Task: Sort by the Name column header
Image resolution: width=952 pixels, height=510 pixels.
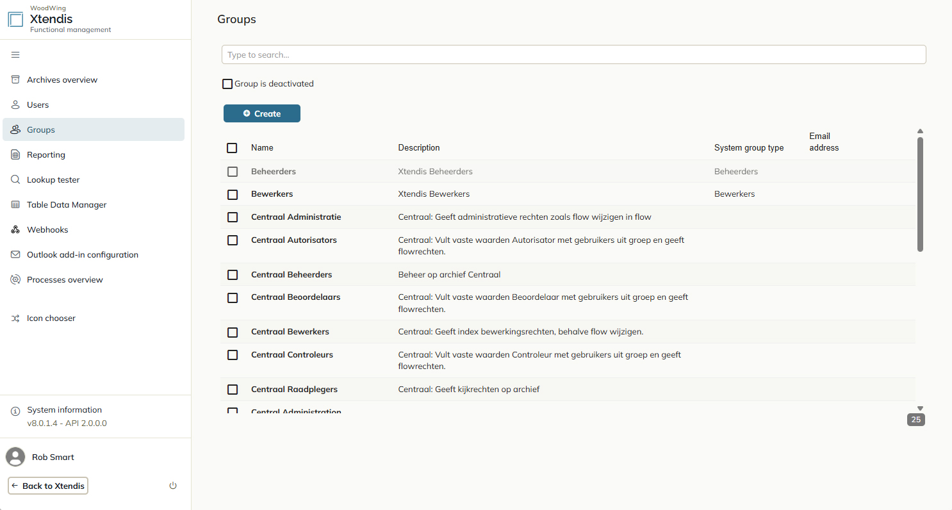Action: click(262, 148)
